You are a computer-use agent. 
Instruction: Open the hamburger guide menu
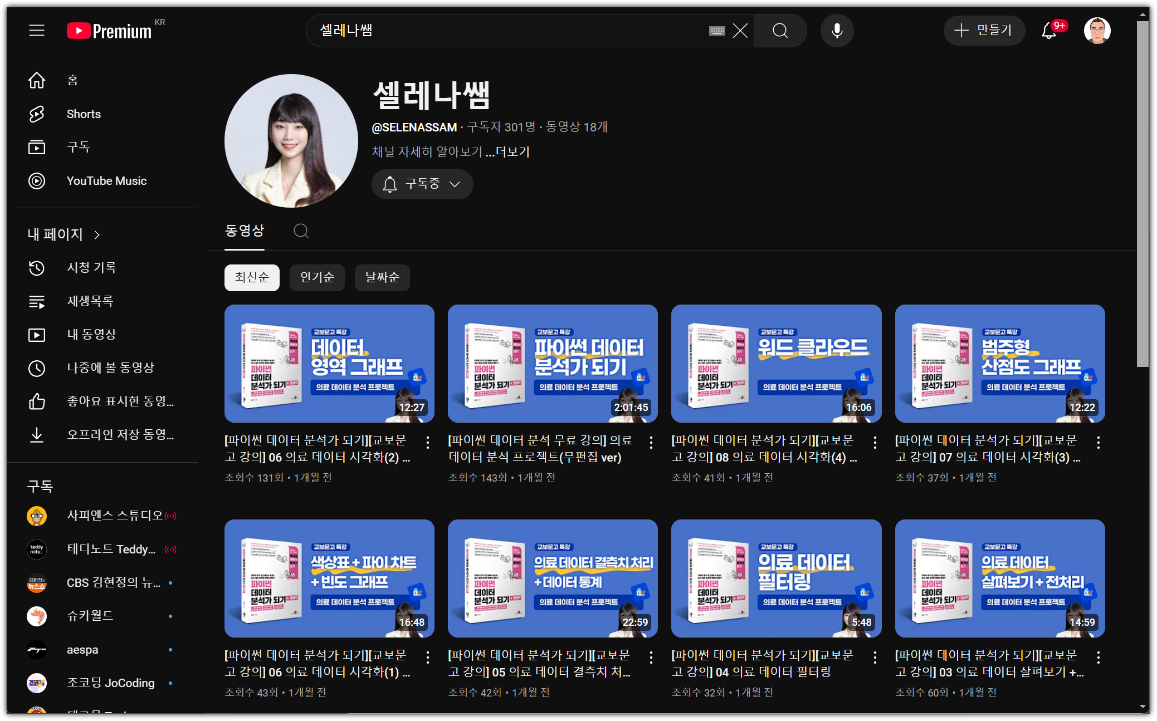[37, 30]
